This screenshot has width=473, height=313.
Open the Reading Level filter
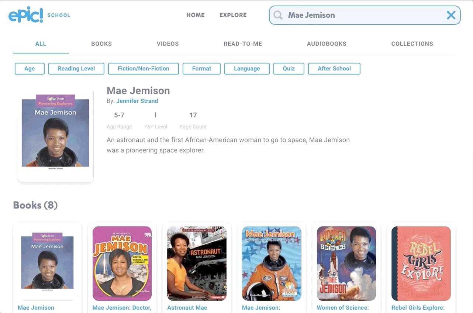click(76, 69)
